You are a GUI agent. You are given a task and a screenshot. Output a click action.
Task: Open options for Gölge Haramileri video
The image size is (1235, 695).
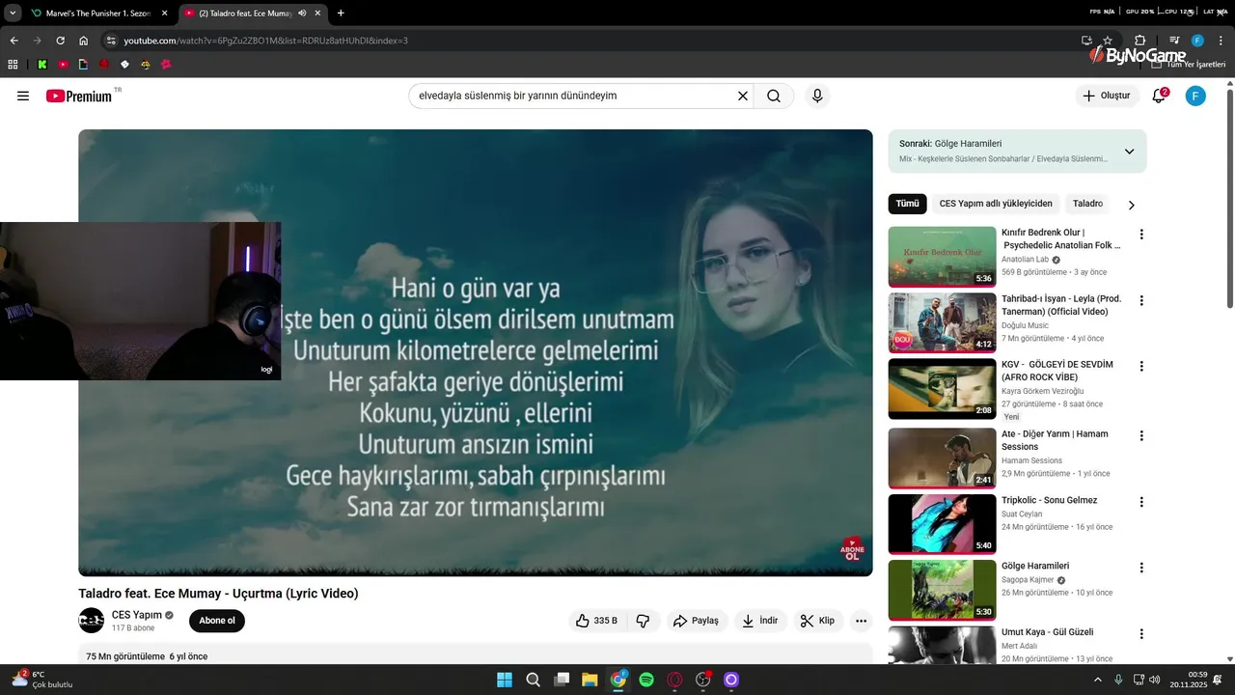(x=1141, y=568)
